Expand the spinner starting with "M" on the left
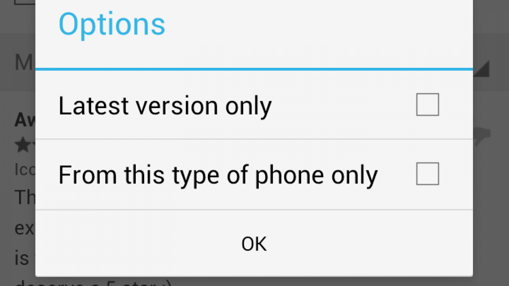The image size is (509, 286). click(25, 63)
